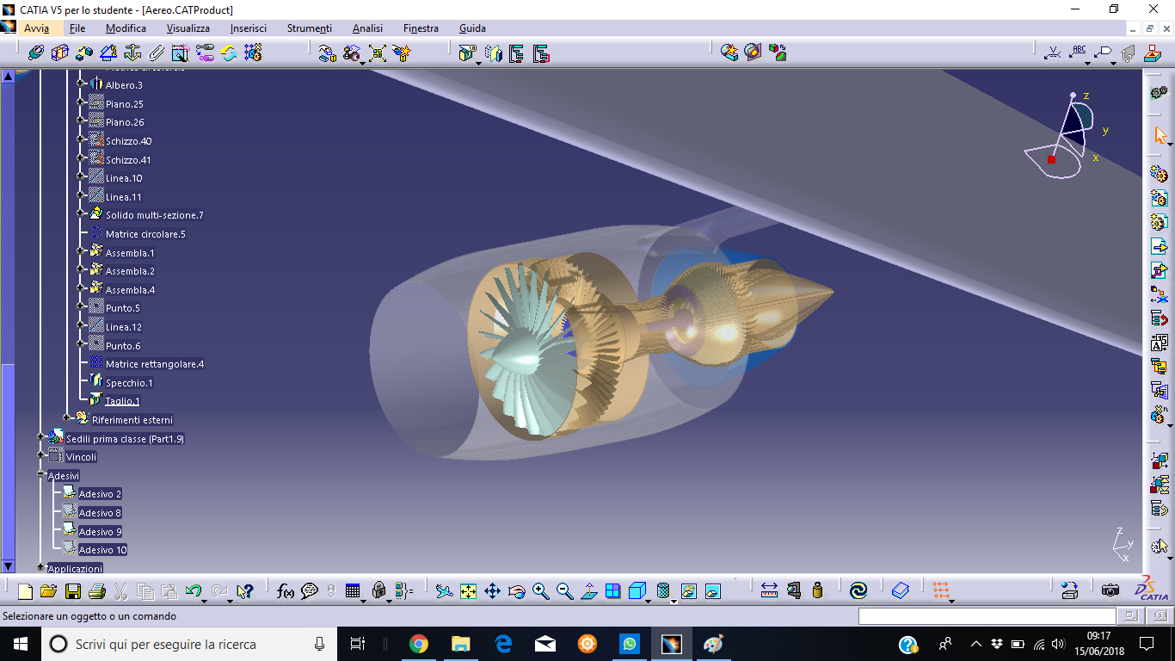Click the tree scrollbar down arrow

8,566
